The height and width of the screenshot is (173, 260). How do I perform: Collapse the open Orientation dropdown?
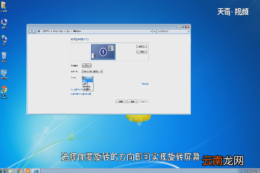click(x=88, y=77)
